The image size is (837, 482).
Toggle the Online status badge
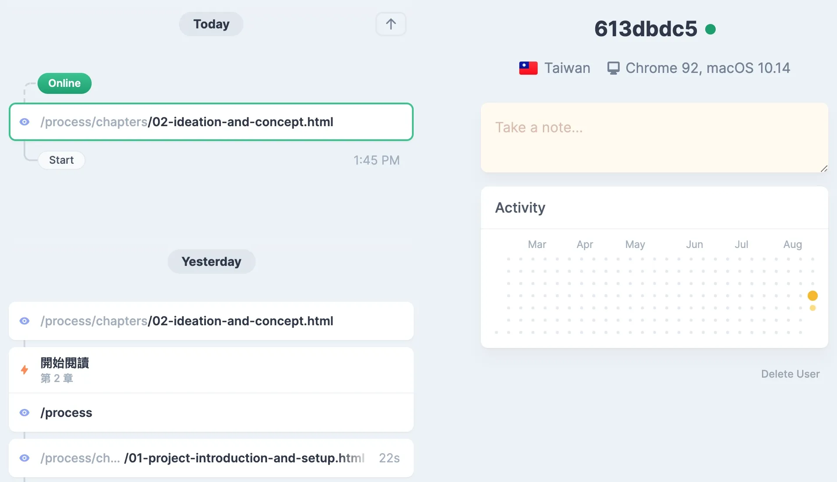[64, 83]
